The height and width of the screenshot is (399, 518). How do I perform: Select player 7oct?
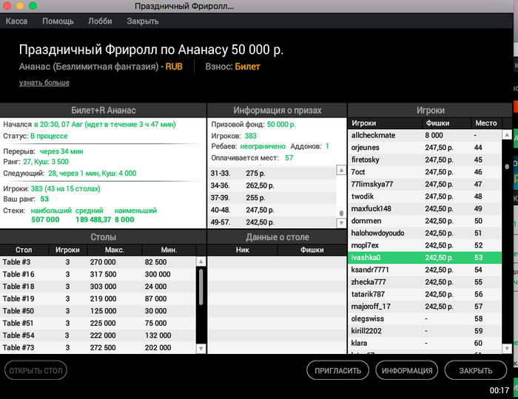425,172
